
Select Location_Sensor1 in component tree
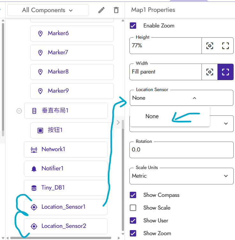pyautogui.click(x=63, y=207)
